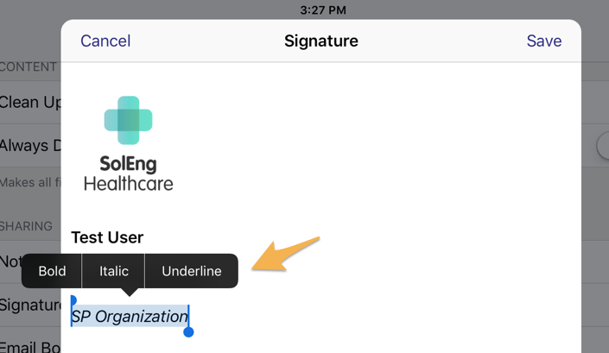Tap the Not… row under Sharing
The height and width of the screenshot is (353, 609).
point(11,262)
